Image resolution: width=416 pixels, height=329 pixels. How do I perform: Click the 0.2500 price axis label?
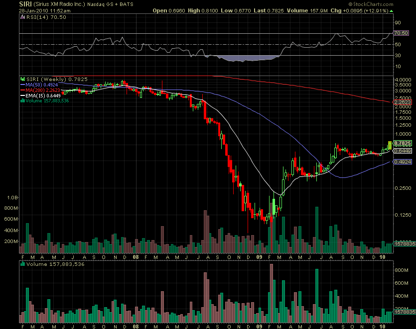tap(403, 188)
